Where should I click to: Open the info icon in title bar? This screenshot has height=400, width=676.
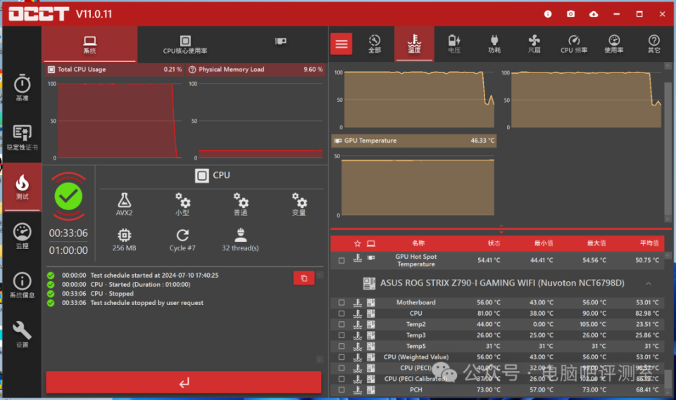(548, 14)
